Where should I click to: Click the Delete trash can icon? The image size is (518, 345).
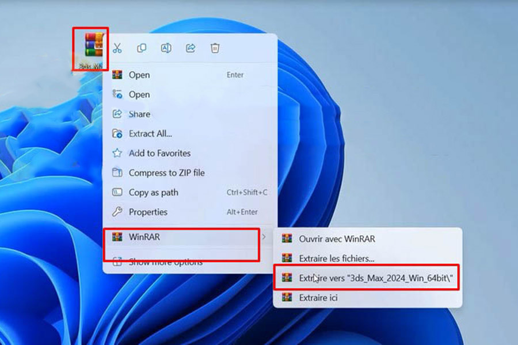[215, 48]
